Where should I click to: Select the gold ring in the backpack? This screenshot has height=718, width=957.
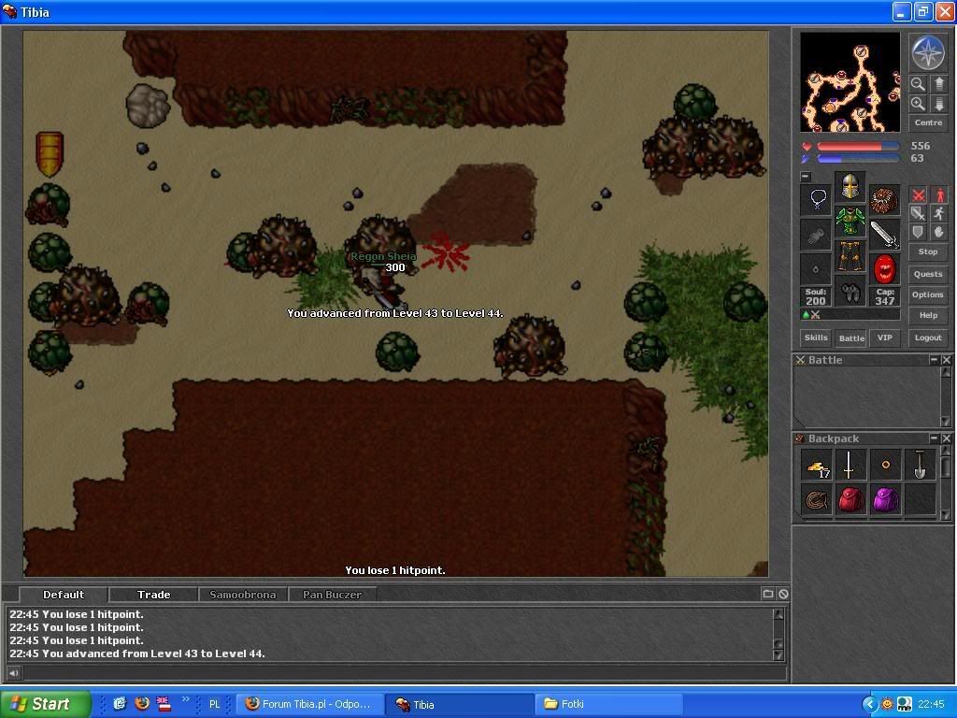point(885,467)
